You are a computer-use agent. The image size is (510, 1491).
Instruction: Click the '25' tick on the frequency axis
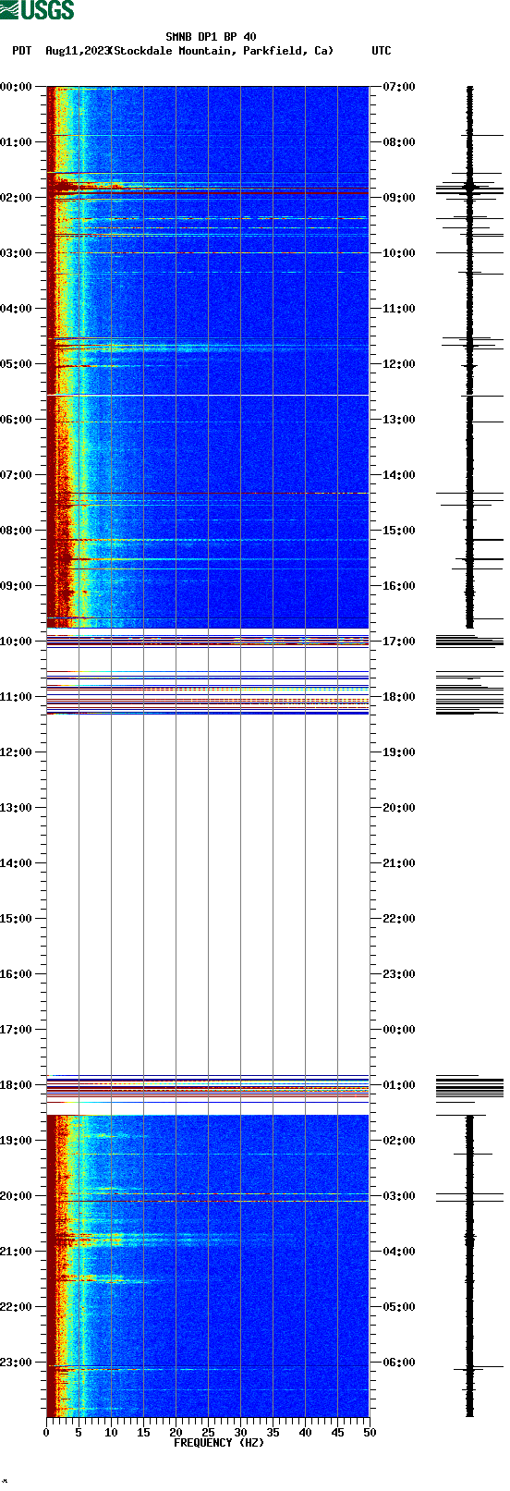click(208, 1433)
